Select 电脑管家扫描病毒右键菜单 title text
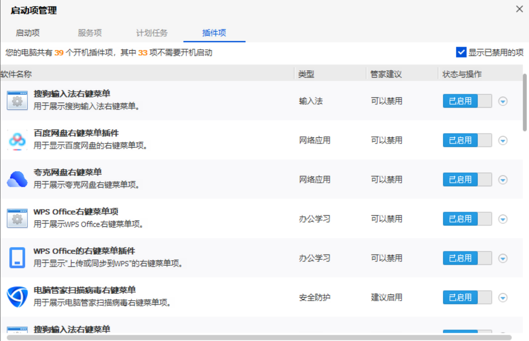This screenshot has width=529, height=341. (x=84, y=290)
